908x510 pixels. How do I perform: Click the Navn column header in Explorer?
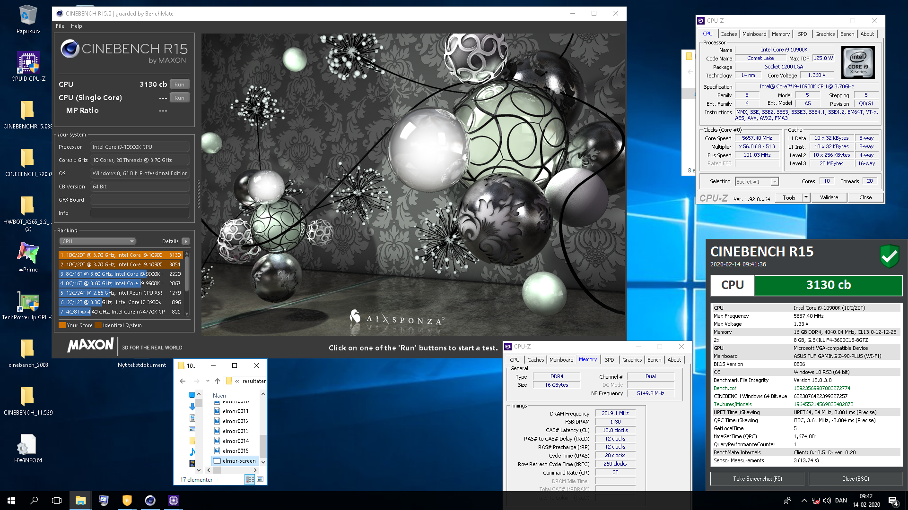(219, 396)
